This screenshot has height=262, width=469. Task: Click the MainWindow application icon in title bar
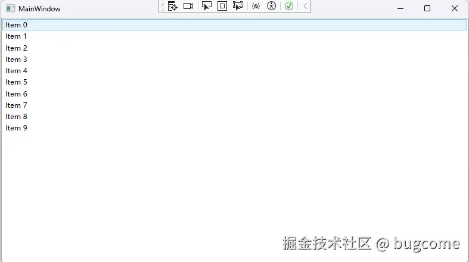(11, 8)
